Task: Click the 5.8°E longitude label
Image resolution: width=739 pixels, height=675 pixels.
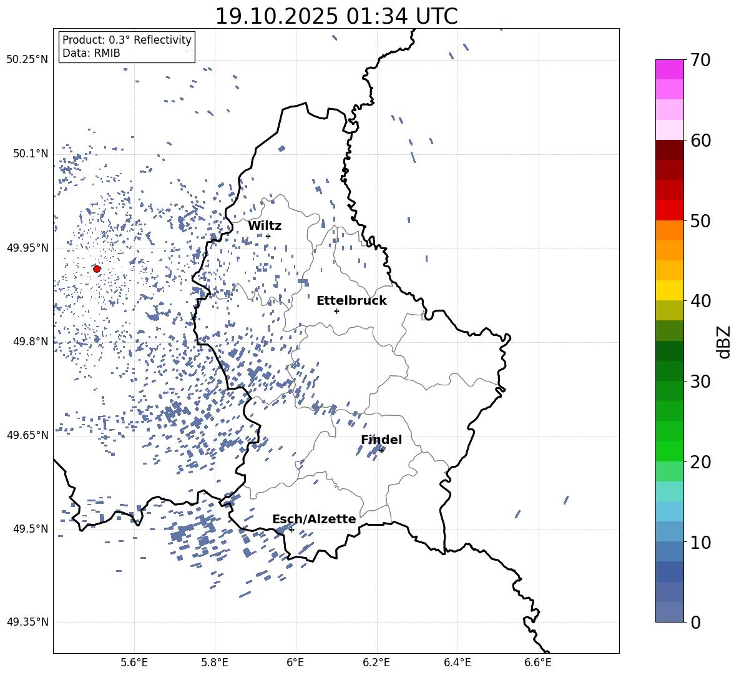Action: click(x=215, y=663)
